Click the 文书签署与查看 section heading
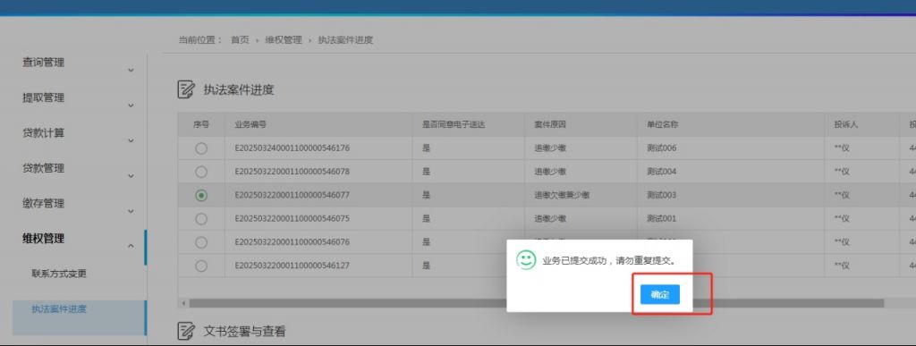Image resolution: width=916 pixels, height=346 pixels. [x=244, y=332]
